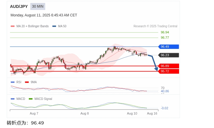The width and height of the screenshot is (214, 128).
Task: Click the MACD value -0.02 label
Action: (x=165, y=108)
